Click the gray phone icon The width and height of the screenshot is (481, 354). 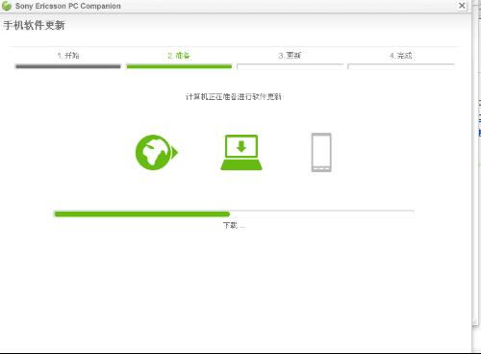[x=321, y=152]
